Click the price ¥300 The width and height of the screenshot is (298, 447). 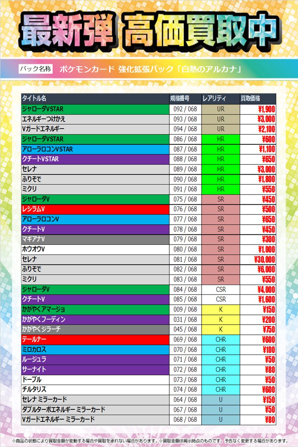pyautogui.click(x=269, y=239)
